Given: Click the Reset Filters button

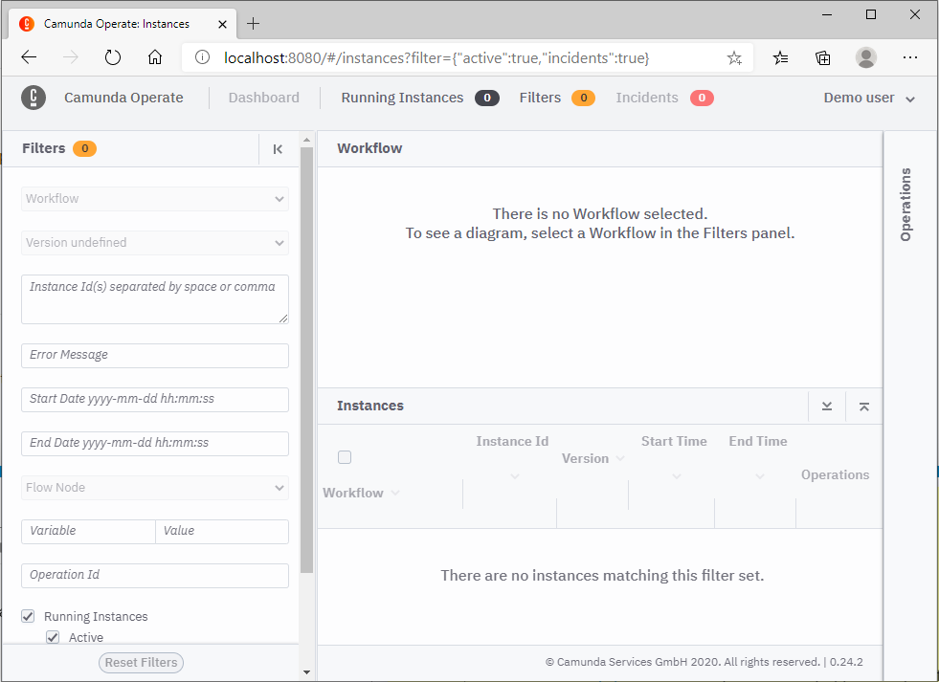Looking at the screenshot, I should click(x=141, y=662).
